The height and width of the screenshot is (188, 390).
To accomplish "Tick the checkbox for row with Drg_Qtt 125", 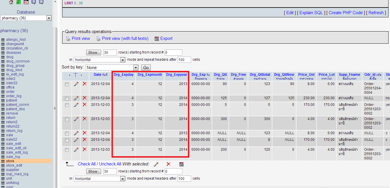I will tap(67, 99).
